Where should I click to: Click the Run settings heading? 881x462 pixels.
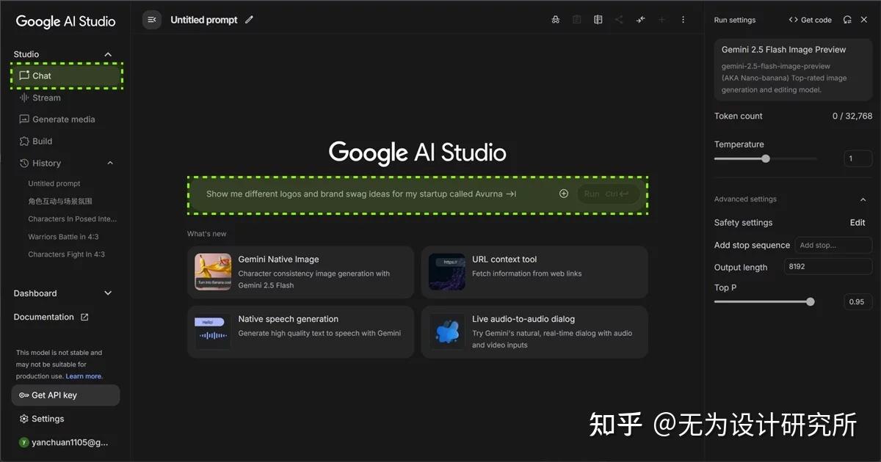coord(735,20)
